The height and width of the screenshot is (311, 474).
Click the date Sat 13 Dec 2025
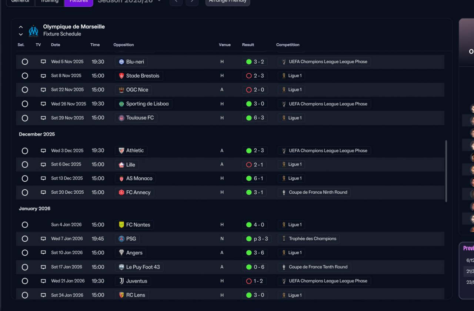coord(67,178)
